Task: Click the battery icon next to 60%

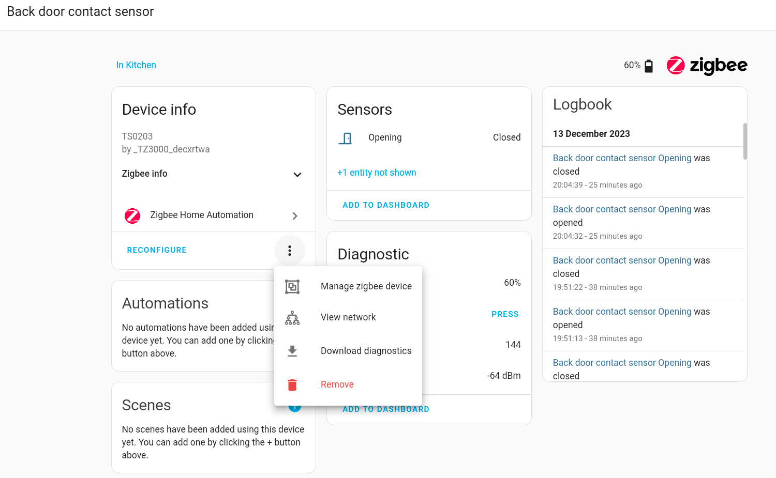Action: (x=649, y=65)
